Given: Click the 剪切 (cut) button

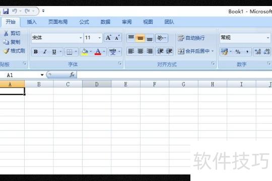Looking at the screenshot, I should tap(12, 33).
